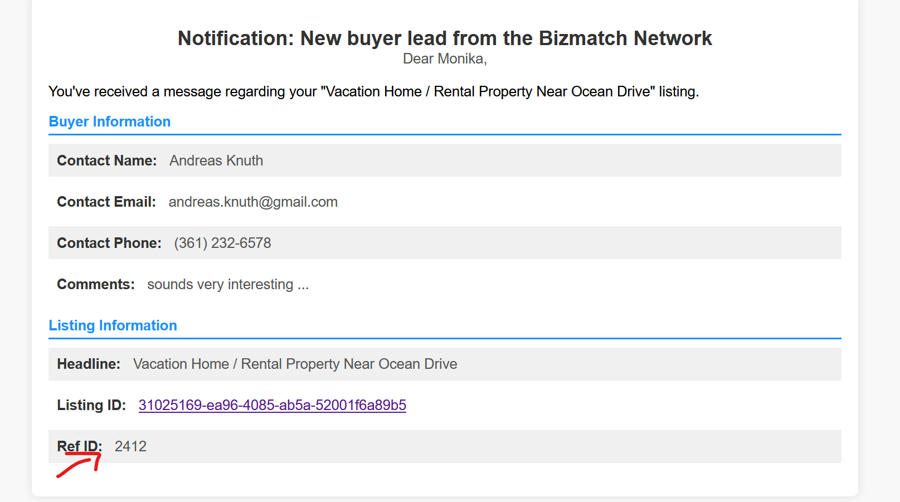Image resolution: width=900 pixels, height=502 pixels.
Task: Click the andreas.knuth@gmail.com email address
Action: [253, 202]
